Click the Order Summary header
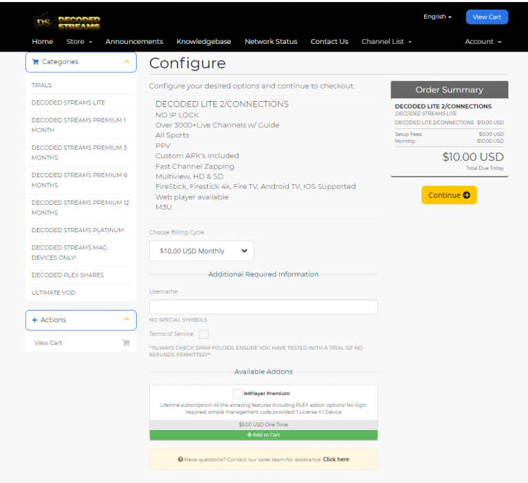 [449, 90]
